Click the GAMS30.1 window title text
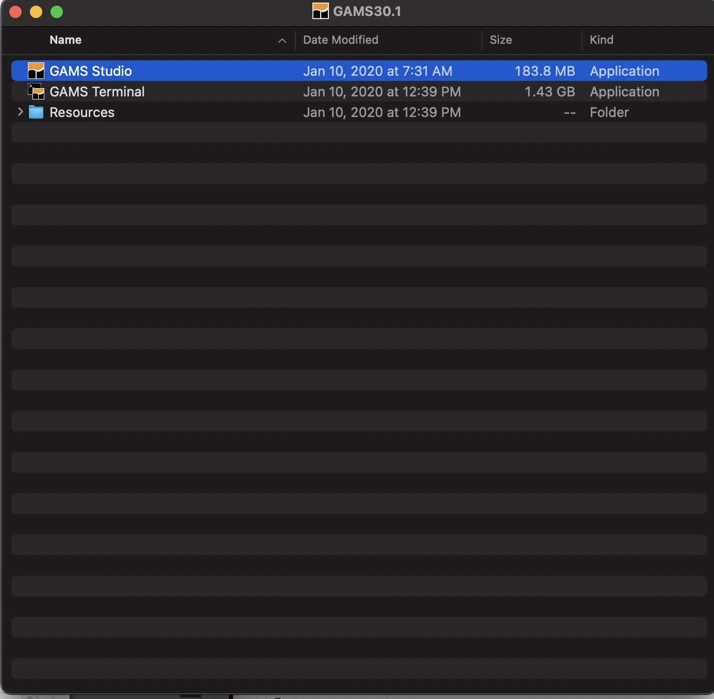 click(367, 11)
